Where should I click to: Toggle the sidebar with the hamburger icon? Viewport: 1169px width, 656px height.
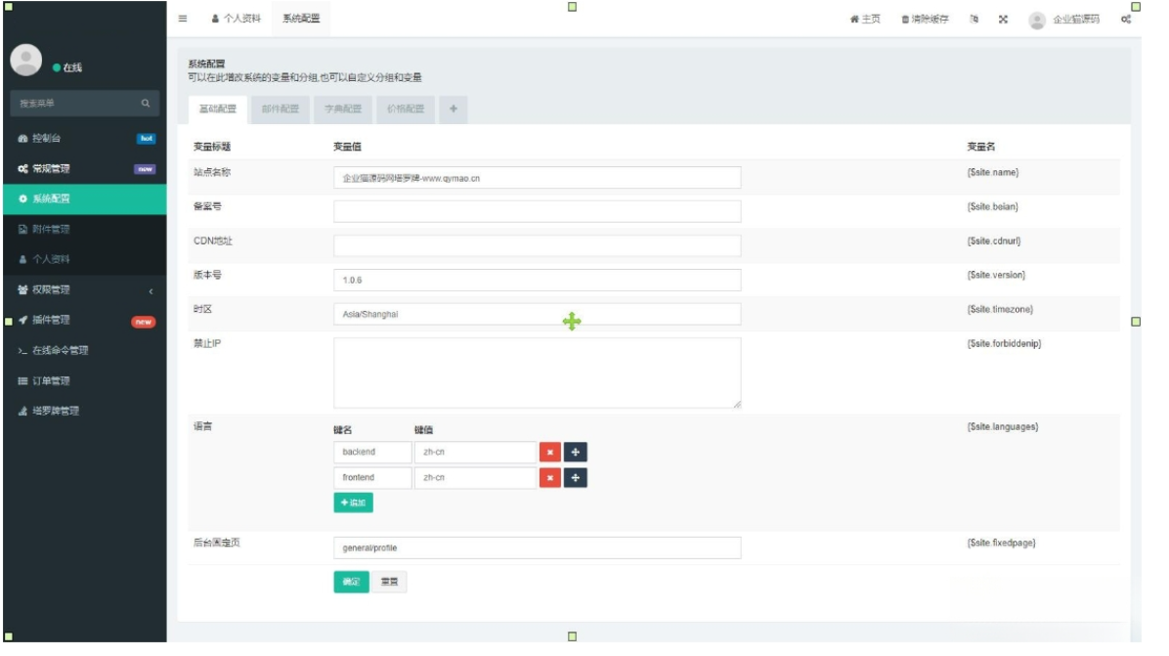point(183,19)
